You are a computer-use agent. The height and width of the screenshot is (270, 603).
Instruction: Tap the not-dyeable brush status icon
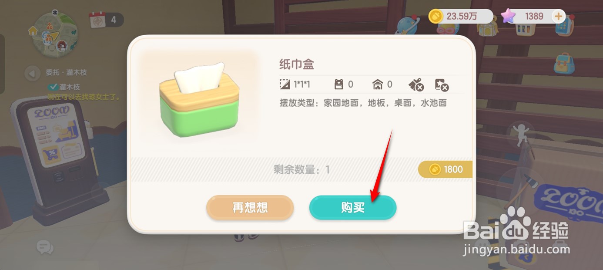tap(416, 84)
